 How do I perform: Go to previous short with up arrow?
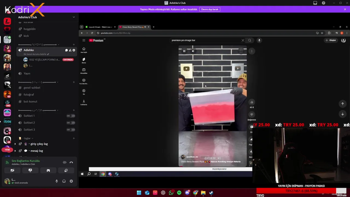pos(342,104)
